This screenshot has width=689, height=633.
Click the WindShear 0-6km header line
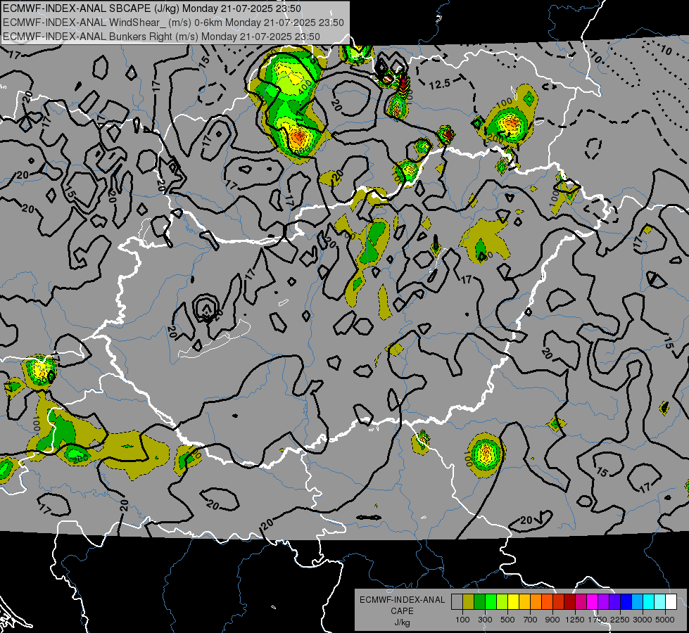pyautogui.click(x=173, y=23)
